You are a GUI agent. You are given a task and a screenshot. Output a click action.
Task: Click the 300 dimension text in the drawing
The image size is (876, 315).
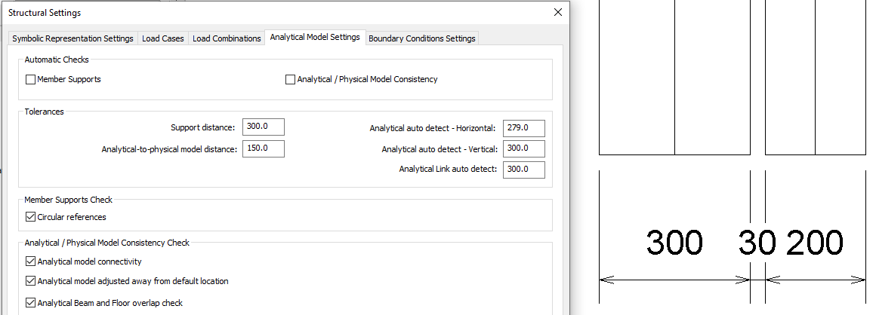coord(674,243)
